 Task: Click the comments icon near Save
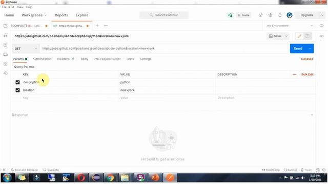pos(307,36)
